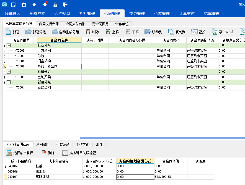Click the exit door icon in title bar
The width and height of the screenshot is (245, 185).
click(65, 5)
